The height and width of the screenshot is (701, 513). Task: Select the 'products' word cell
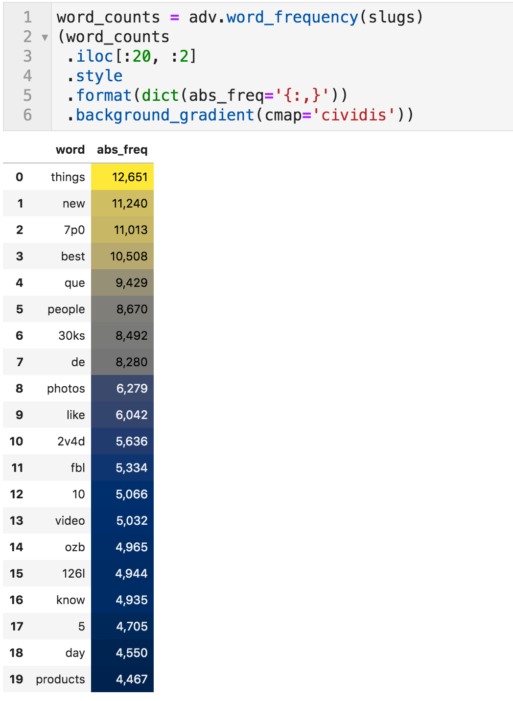click(60, 679)
